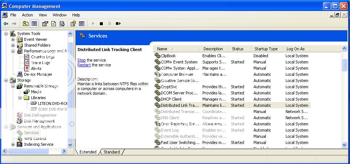
Task: Collapse the Services and Applications node
Action: tap(6, 127)
